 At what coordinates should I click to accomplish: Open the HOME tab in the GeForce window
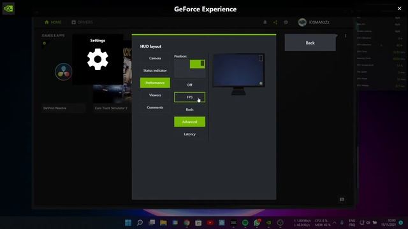53,22
